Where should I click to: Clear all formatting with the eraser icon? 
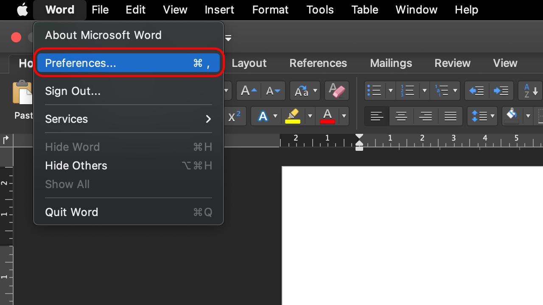(x=337, y=91)
